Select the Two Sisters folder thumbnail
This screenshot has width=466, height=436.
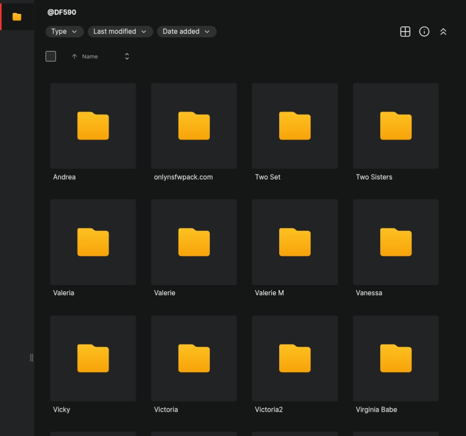[x=396, y=126]
